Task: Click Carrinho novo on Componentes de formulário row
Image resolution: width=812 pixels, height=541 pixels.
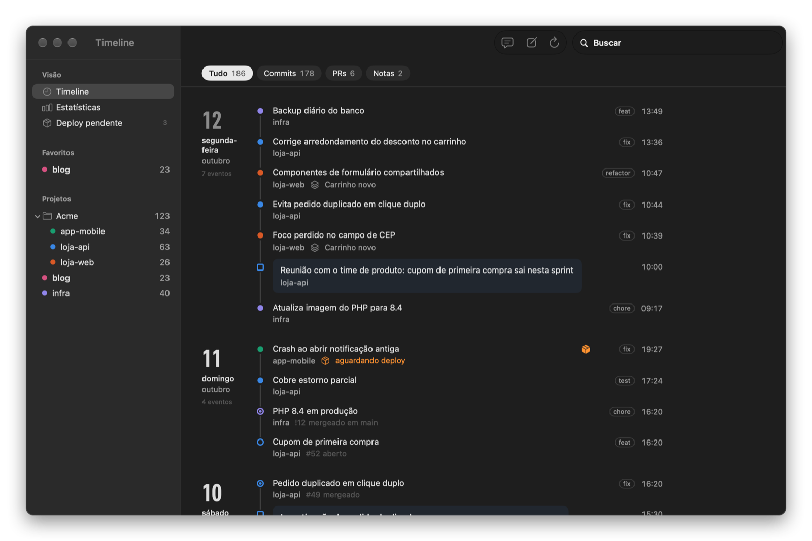Action: pyautogui.click(x=350, y=185)
